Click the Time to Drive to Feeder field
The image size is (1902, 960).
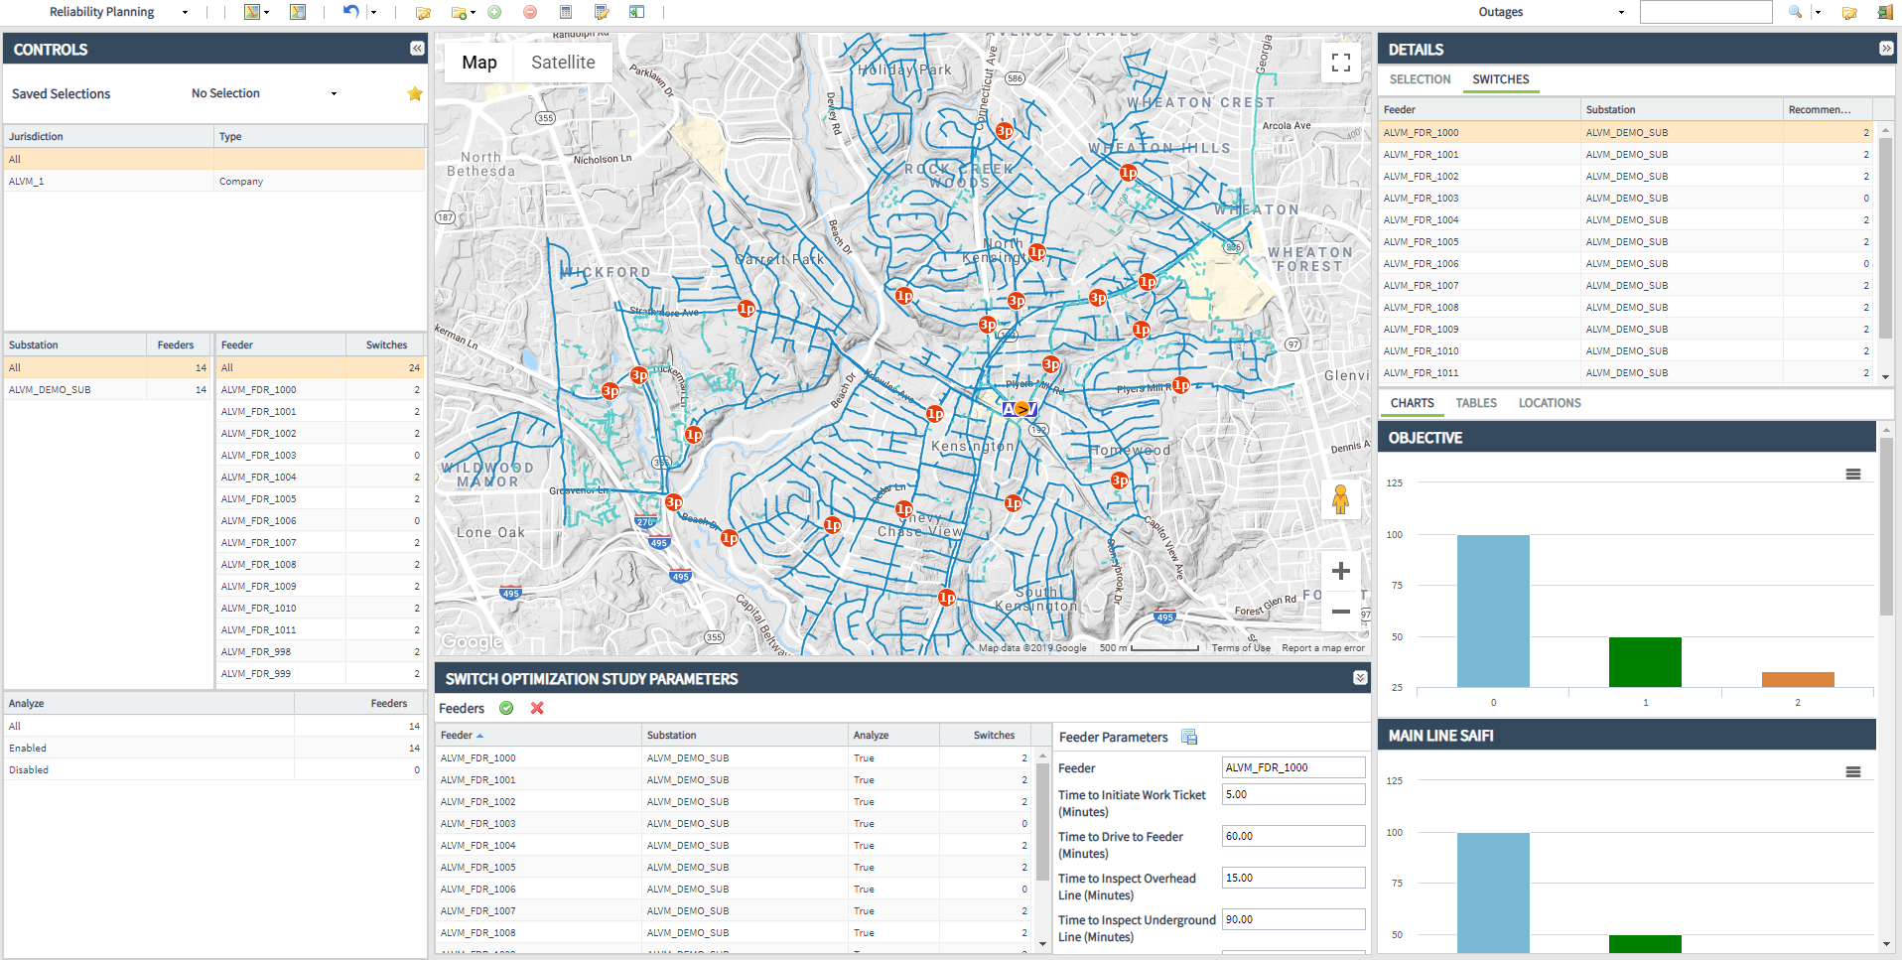[1293, 836]
